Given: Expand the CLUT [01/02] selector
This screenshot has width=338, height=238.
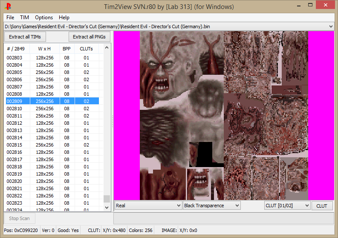Looking at the screenshot, I should click(x=287, y=206).
